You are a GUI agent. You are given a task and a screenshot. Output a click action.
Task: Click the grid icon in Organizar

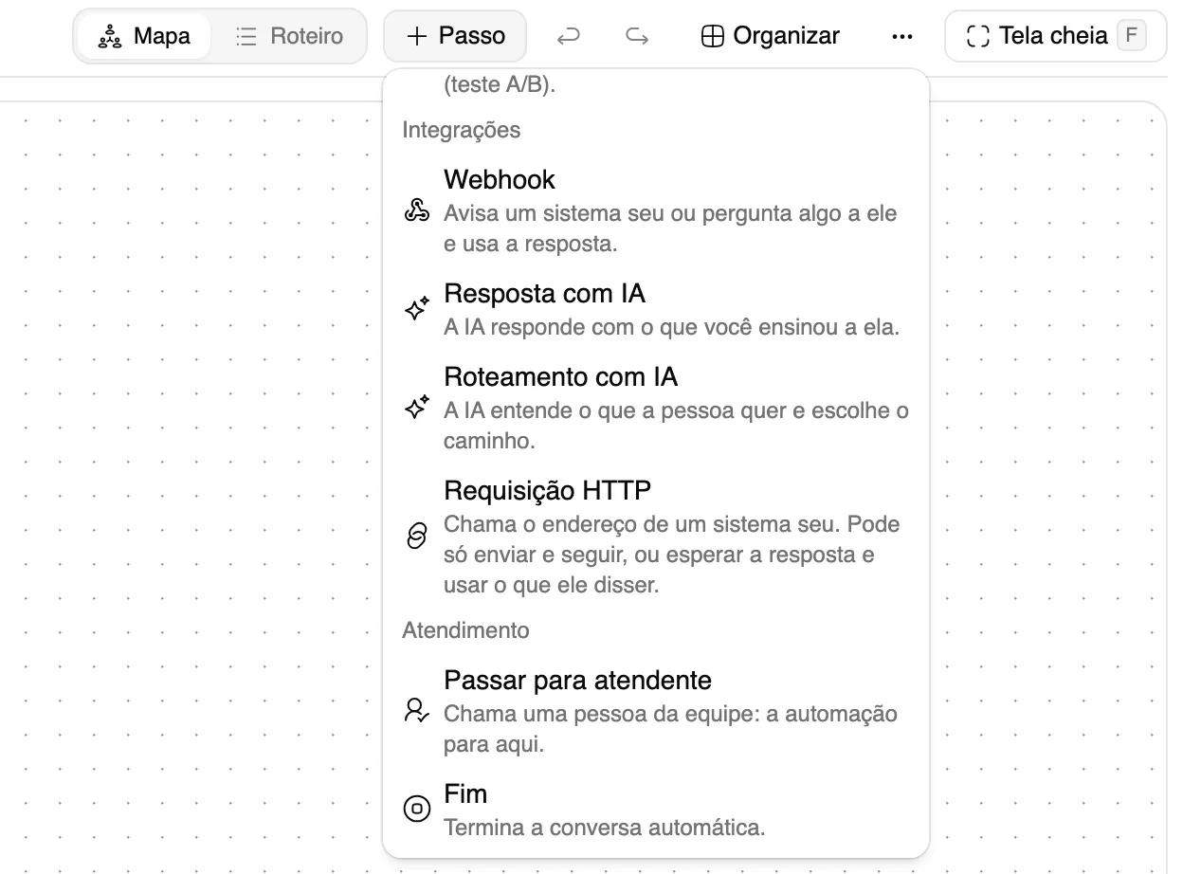point(712,37)
